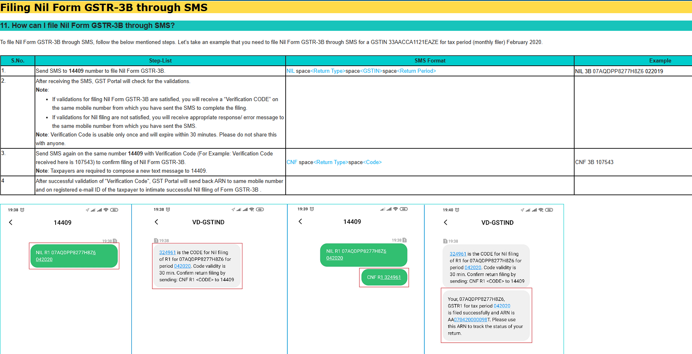Click the 324961 code link in 19:40 VD-GSTIND chat
The height and width of the screenshot is (354, 692).
tap(458, 254)
